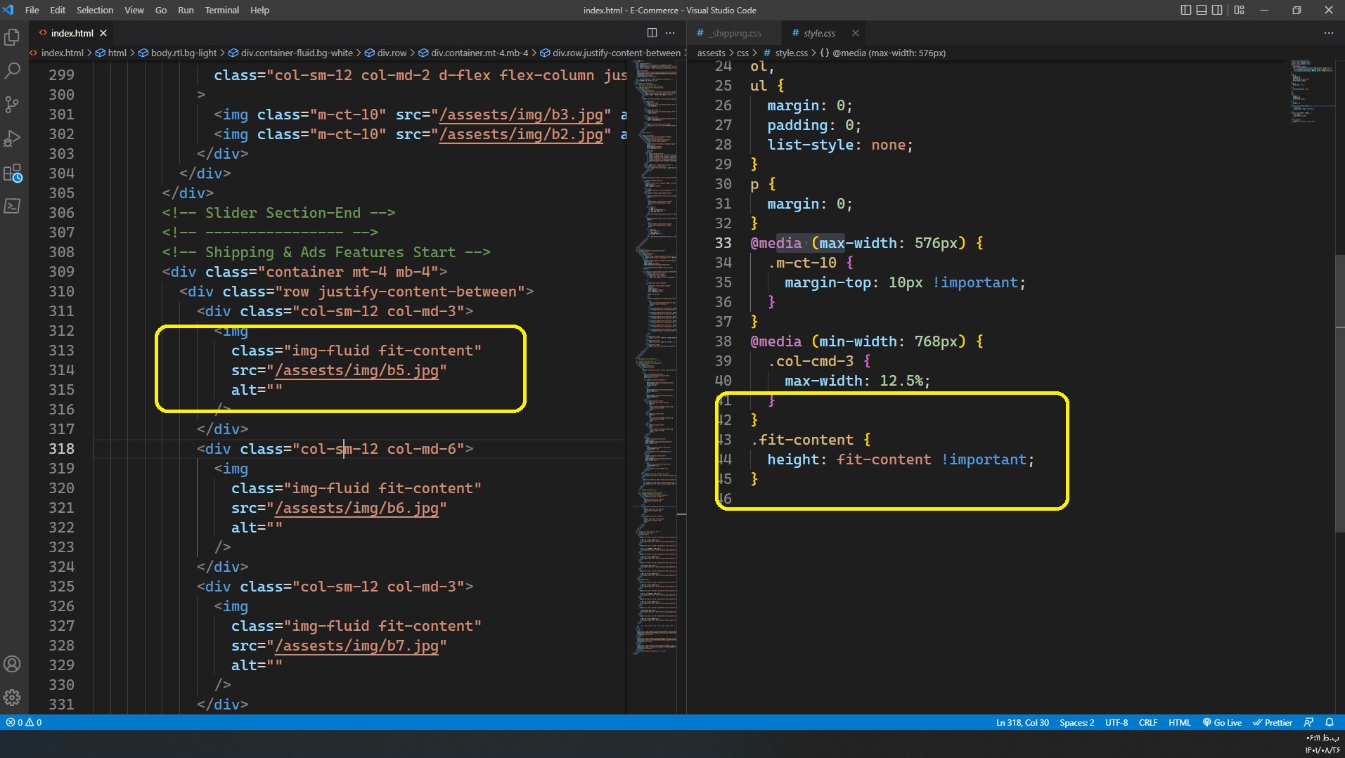Open the Go menu

tap(161, 10)
